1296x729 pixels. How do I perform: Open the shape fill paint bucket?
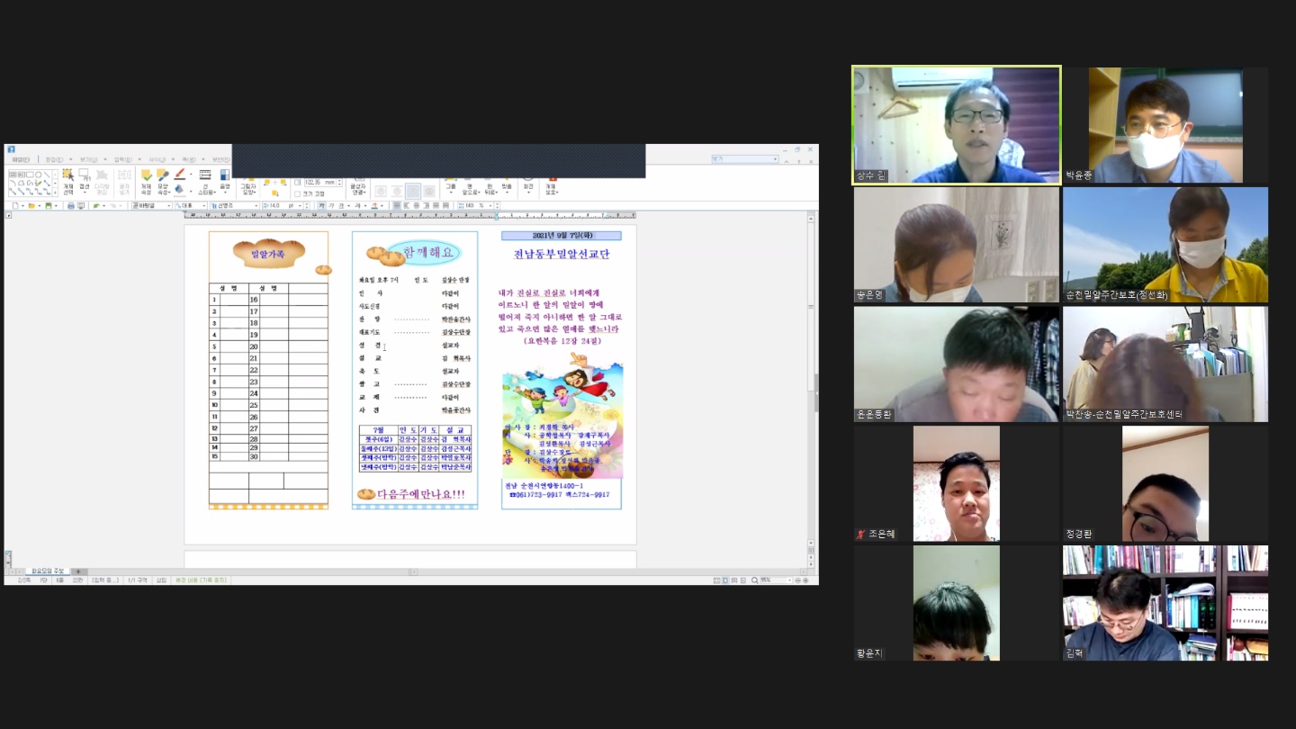coord(179,189)
